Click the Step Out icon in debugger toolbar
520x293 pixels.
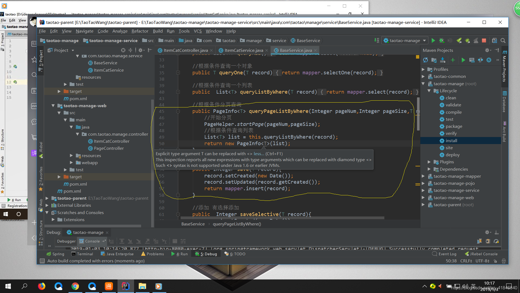click(x=147, y=241)
